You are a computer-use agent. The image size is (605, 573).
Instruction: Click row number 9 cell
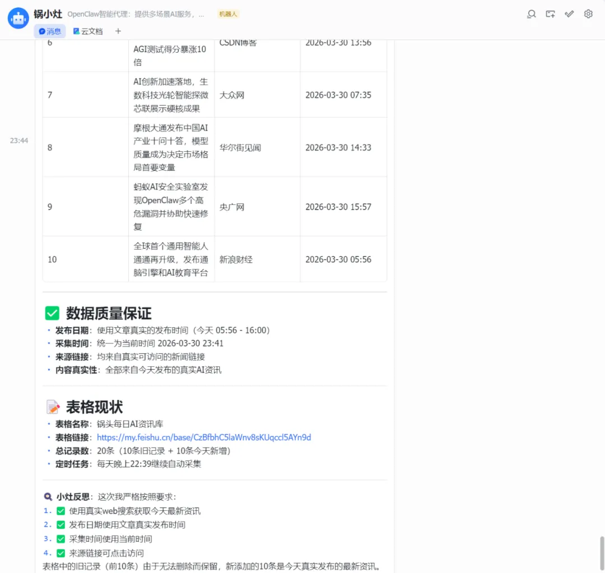pyautogui.click(x=85, y=207)
